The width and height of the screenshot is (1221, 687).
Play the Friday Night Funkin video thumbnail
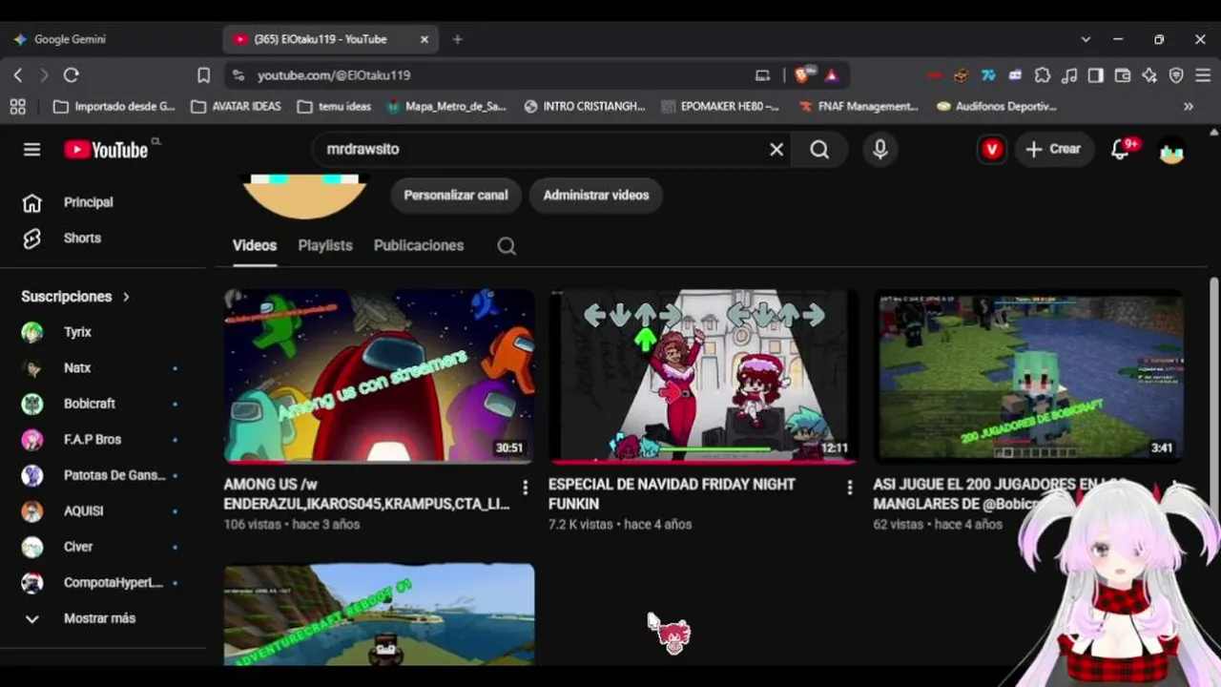click(704, 376)
